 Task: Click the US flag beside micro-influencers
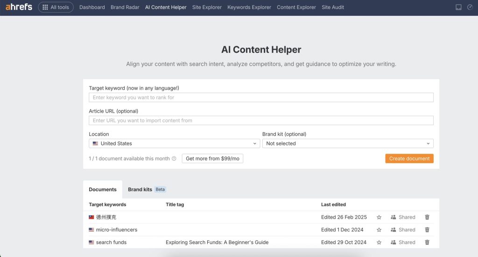(91, 230)
